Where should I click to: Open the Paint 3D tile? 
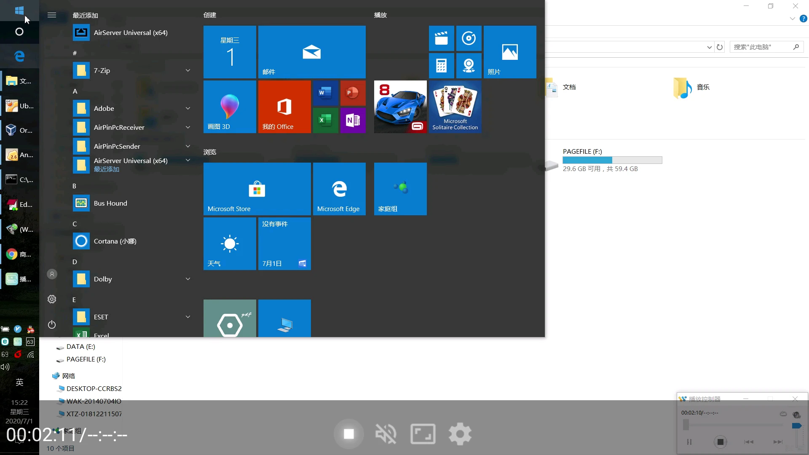tap(230, 107)
